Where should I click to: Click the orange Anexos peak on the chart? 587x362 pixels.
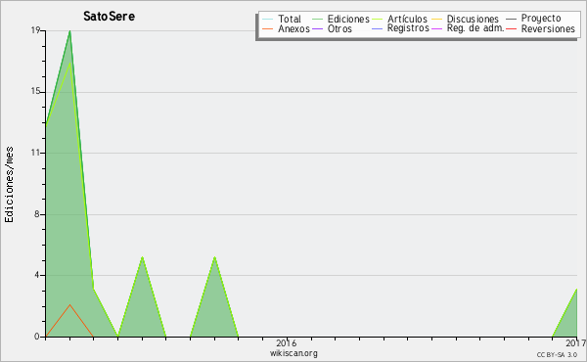tap(69, 304)
